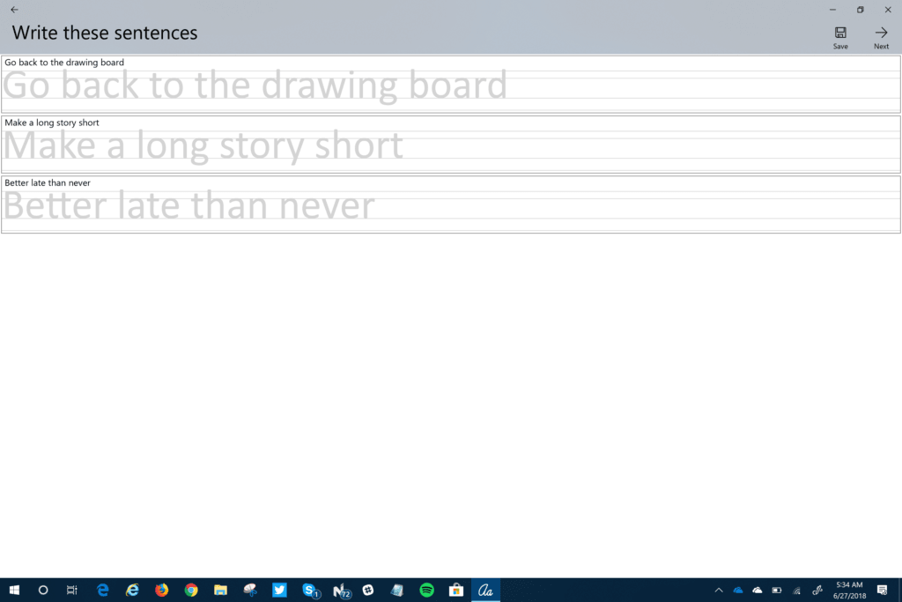902x602 pixels.
Task: Open Skype with its pending notification
Action: click(x=308, y=590)
